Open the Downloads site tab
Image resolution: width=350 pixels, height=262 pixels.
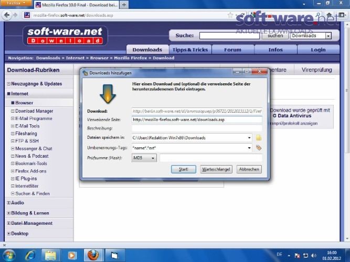pos(147,49)
